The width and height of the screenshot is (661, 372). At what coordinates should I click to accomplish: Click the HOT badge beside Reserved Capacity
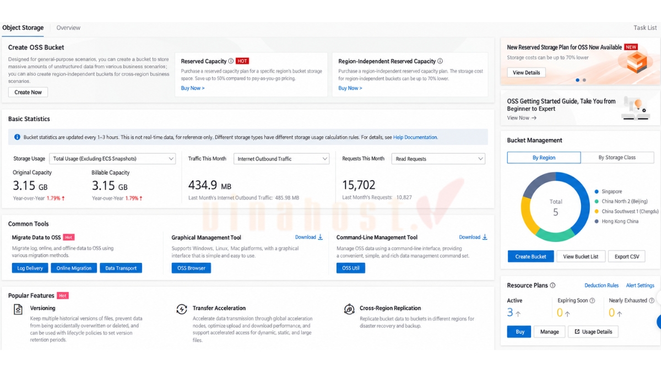242,61
